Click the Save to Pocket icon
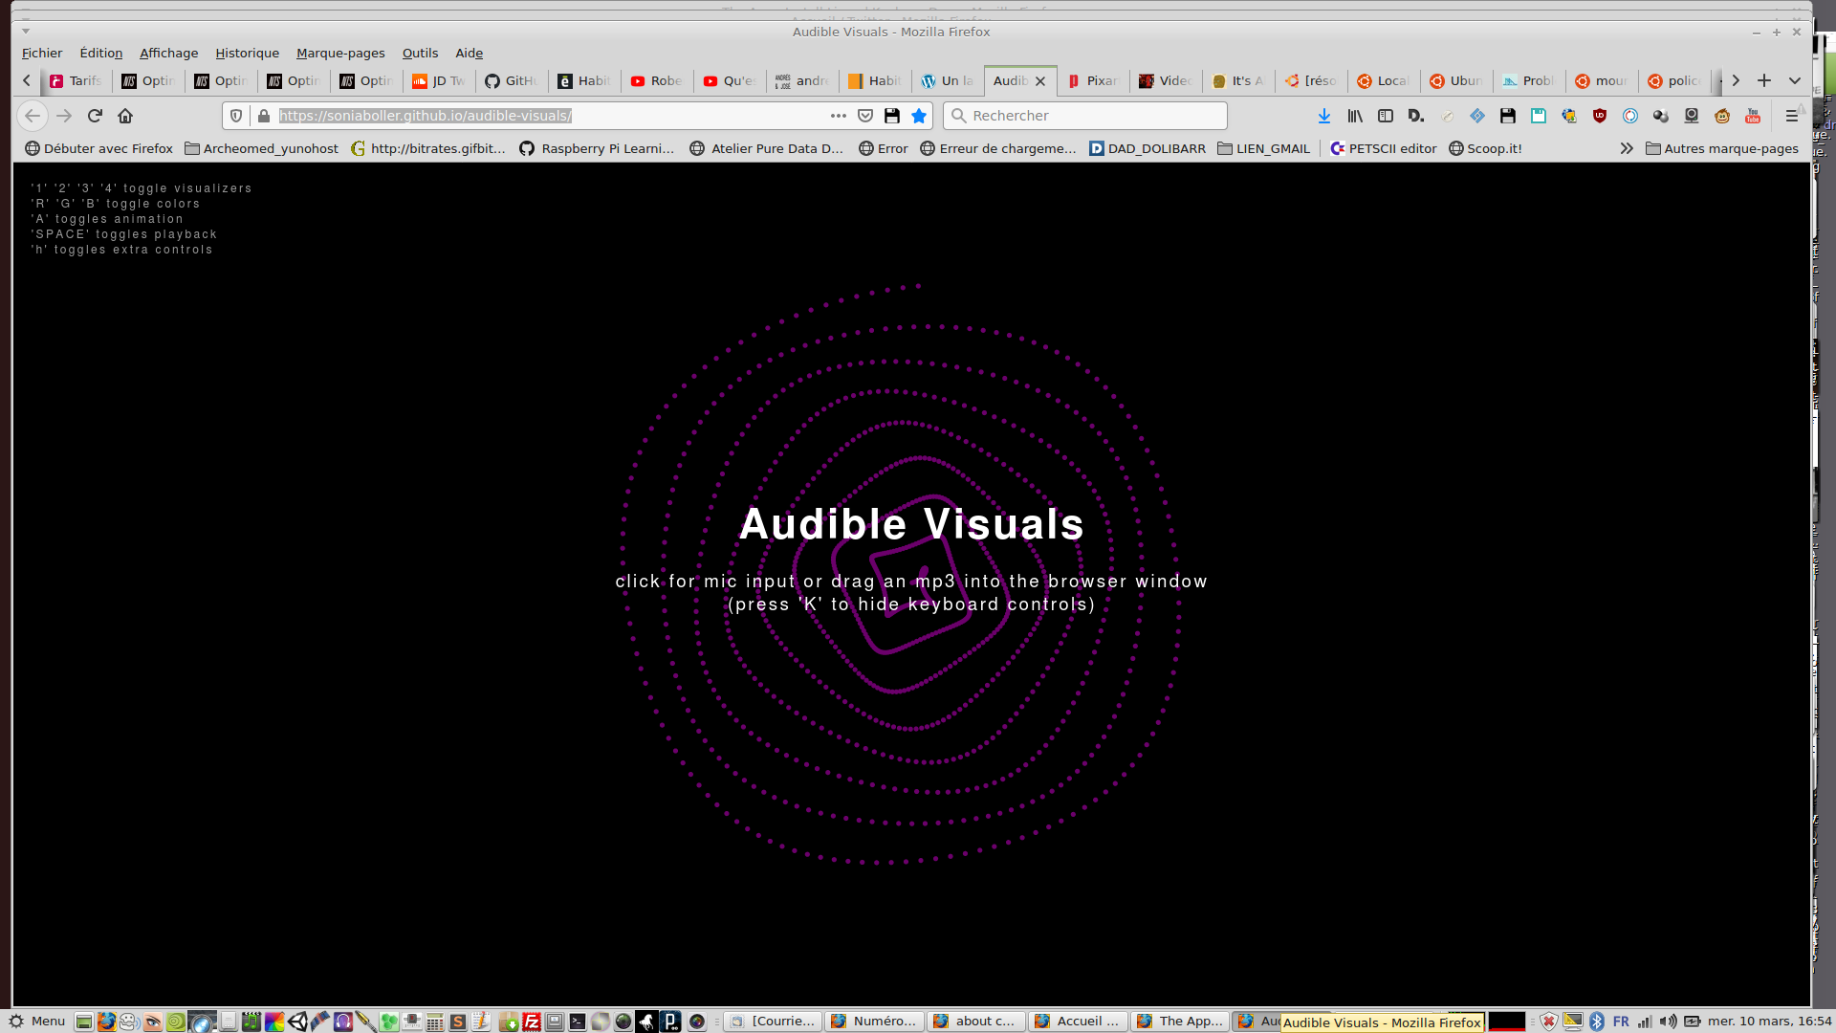This screenshot has height=1033, width=1836. click(x=865, y=116)
